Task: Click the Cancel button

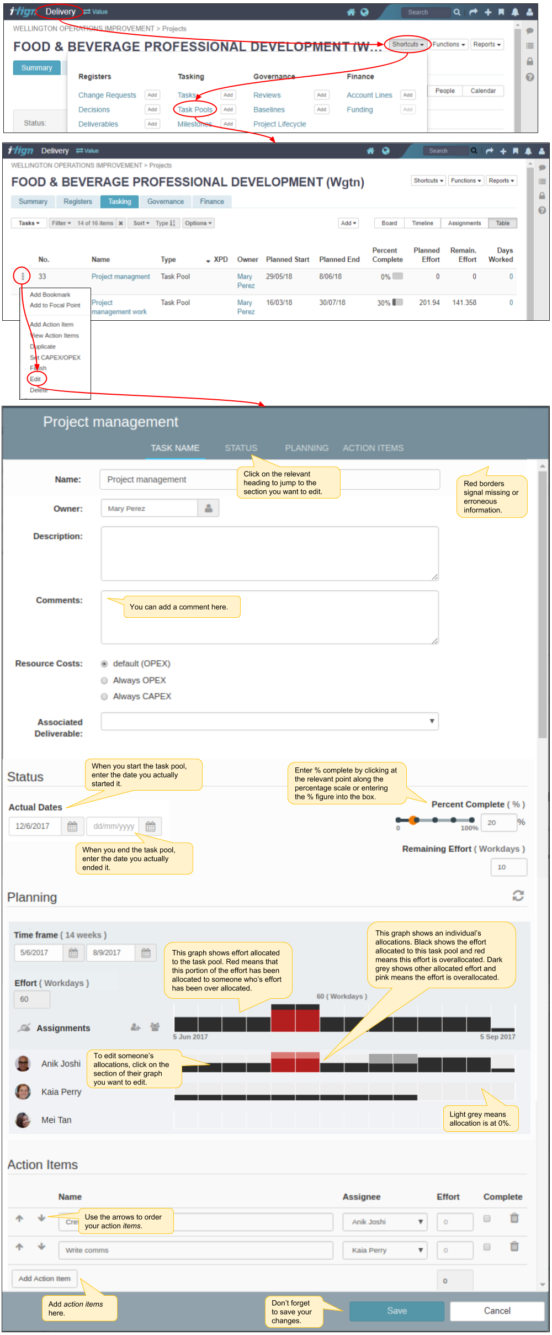Action: coord(497,1311)
